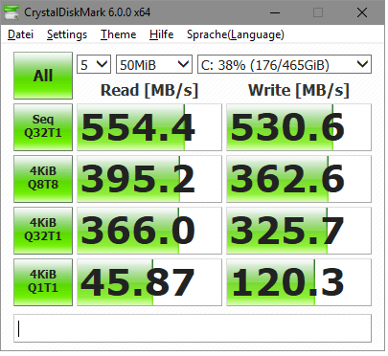Click the Read [MB/s] column header
The image size is (388, 356).
pos(149,90)
